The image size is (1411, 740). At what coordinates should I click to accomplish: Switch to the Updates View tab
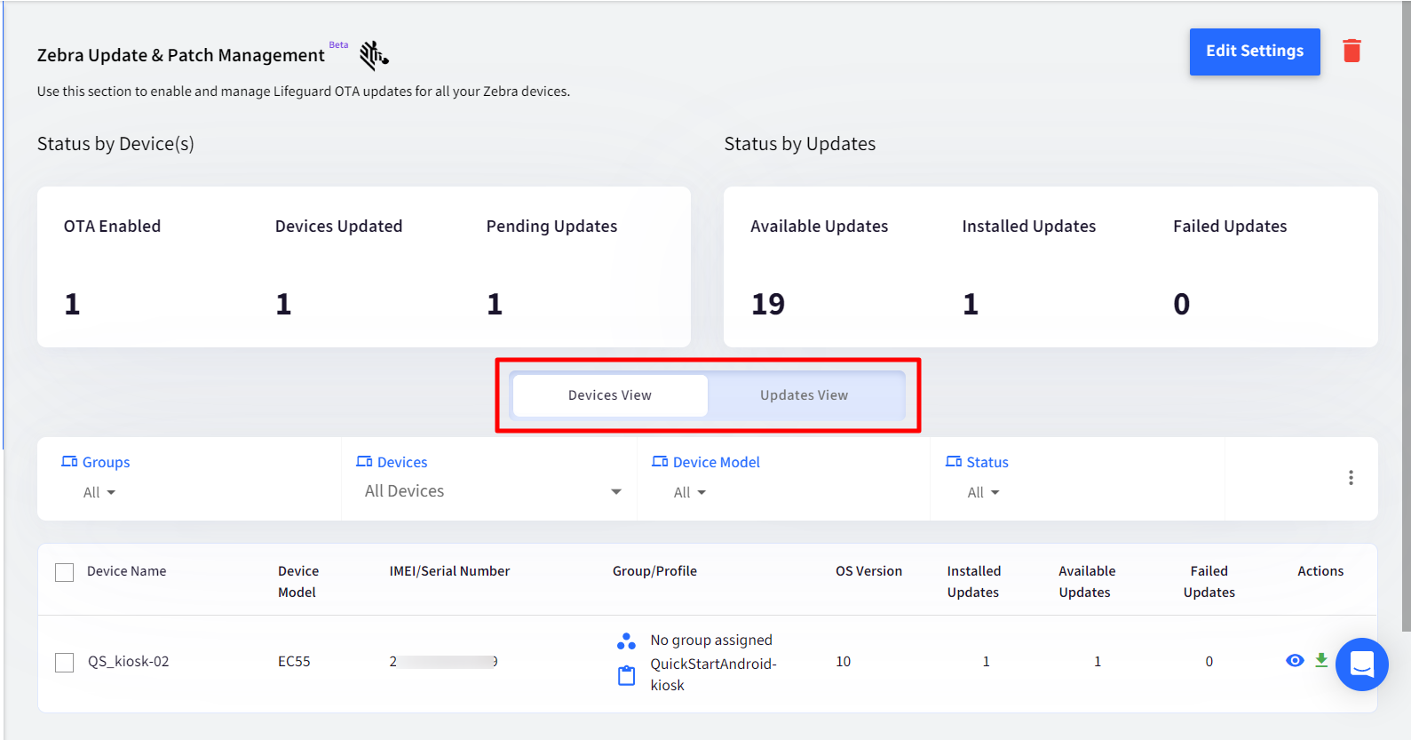pos(805,395)
